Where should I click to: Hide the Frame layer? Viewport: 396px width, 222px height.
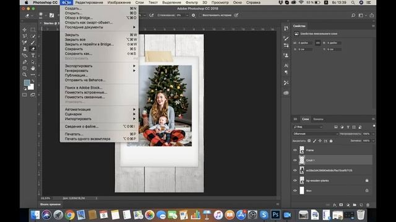point(295,150)
